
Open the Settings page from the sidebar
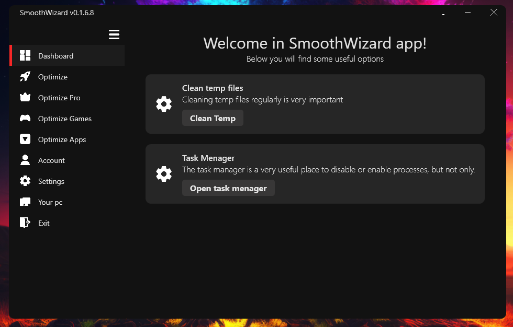pyautogui.click(x=51, y=181)
